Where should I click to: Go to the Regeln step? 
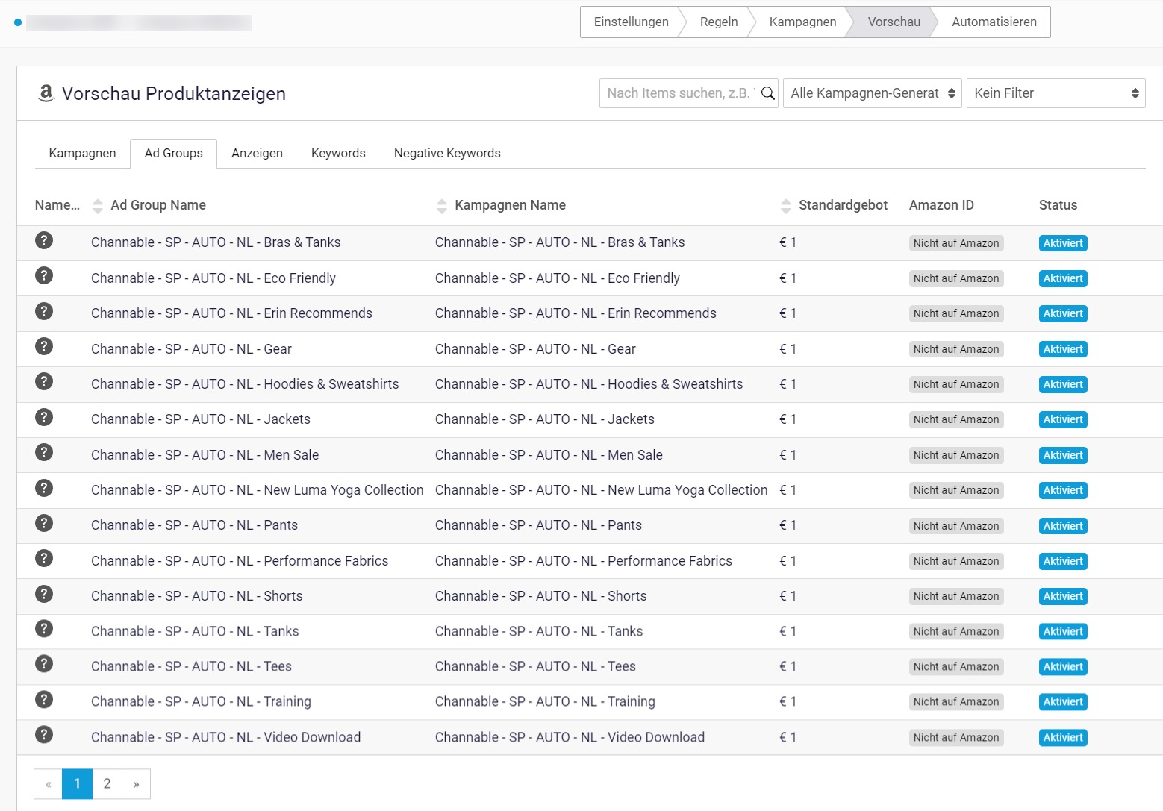719,22
